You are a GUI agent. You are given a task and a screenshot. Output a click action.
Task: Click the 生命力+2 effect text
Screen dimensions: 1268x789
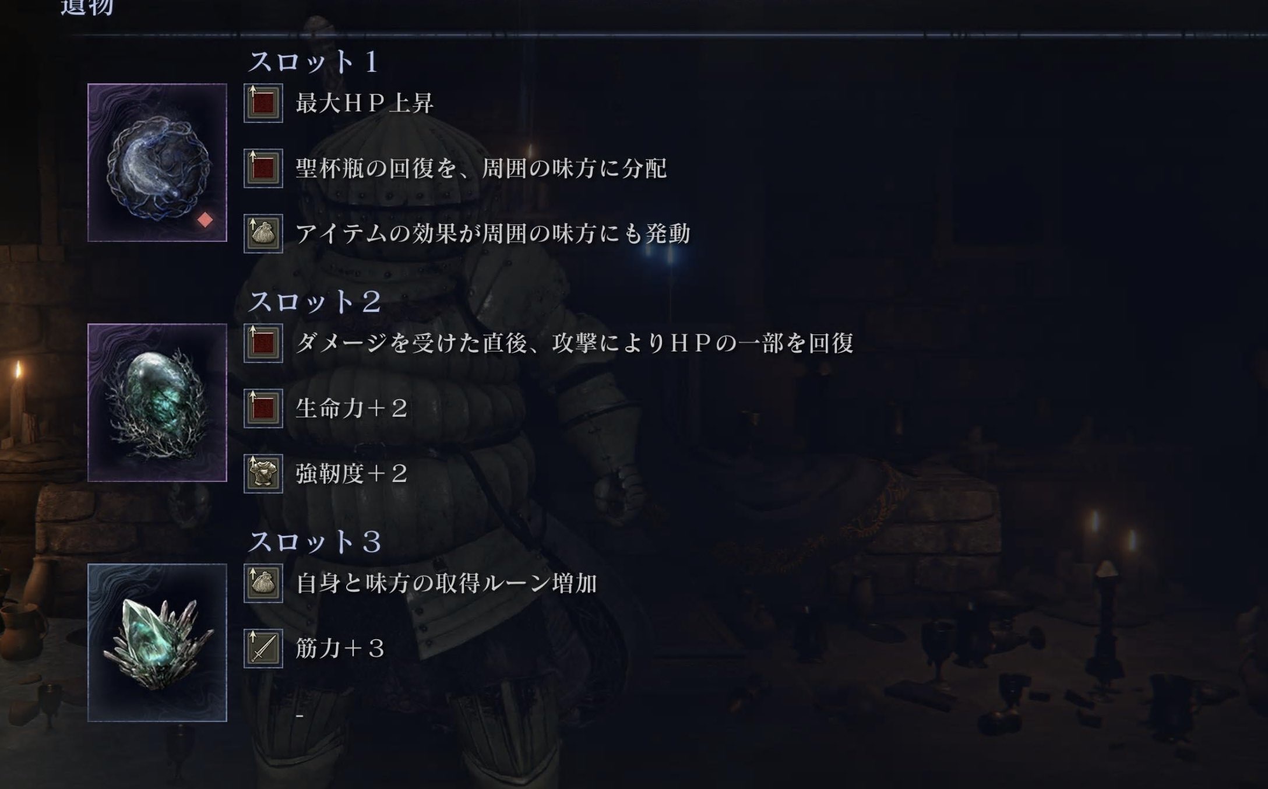pyautogui.click(x=351, y=408)
